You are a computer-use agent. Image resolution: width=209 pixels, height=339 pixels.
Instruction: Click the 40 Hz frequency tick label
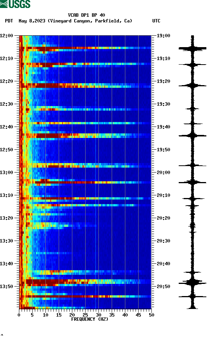125,315
